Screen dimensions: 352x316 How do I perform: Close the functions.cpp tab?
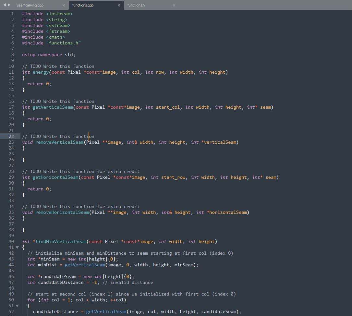[x=119, y=5]
